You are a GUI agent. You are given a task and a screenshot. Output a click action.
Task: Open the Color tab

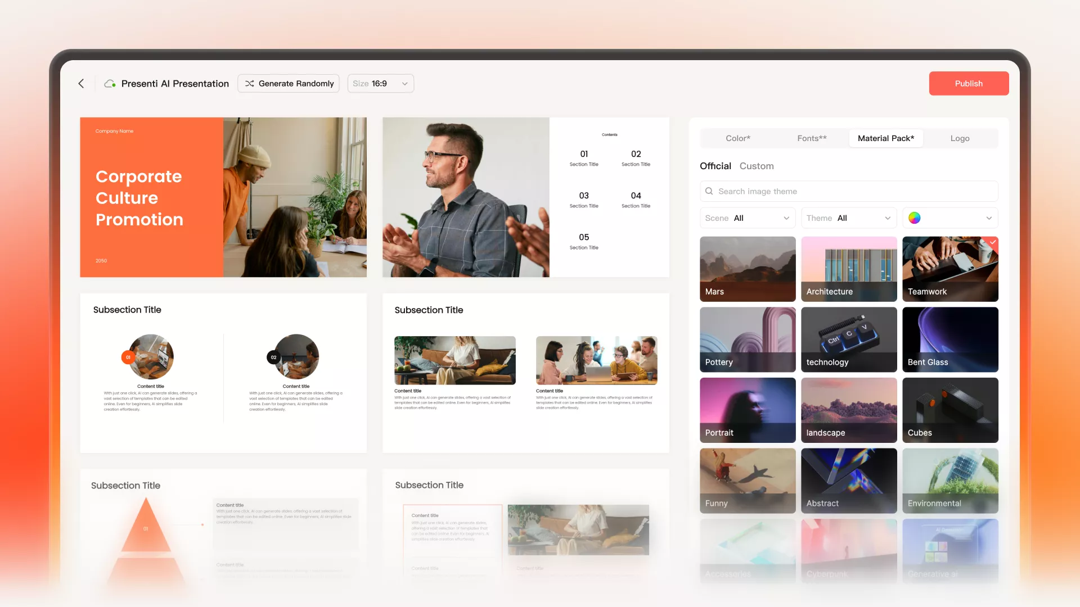(x=737, y=138)
